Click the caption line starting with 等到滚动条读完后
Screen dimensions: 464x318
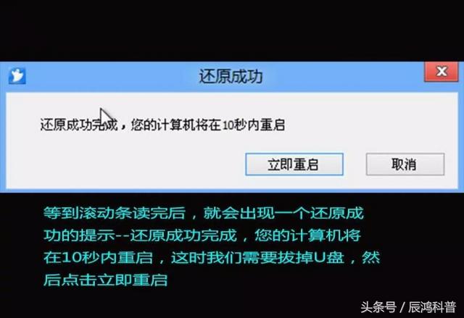(204, 213)
